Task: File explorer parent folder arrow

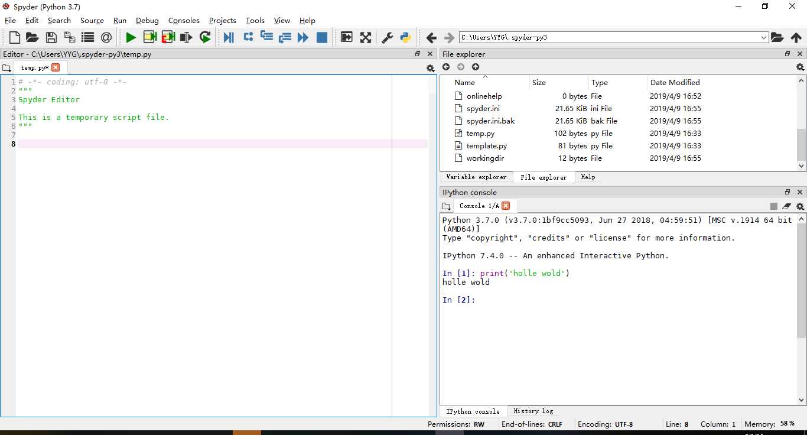Action: coord(476,67)
